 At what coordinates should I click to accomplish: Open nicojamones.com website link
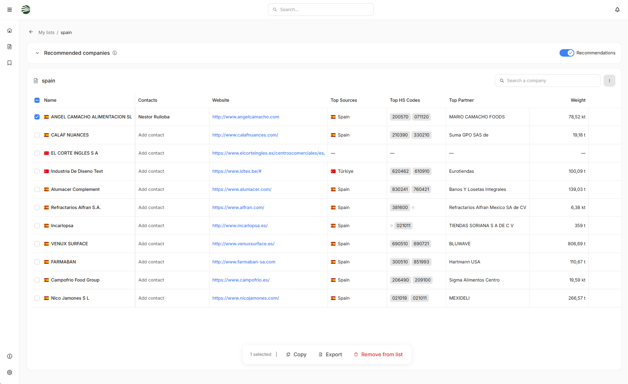tap(246, 298)
